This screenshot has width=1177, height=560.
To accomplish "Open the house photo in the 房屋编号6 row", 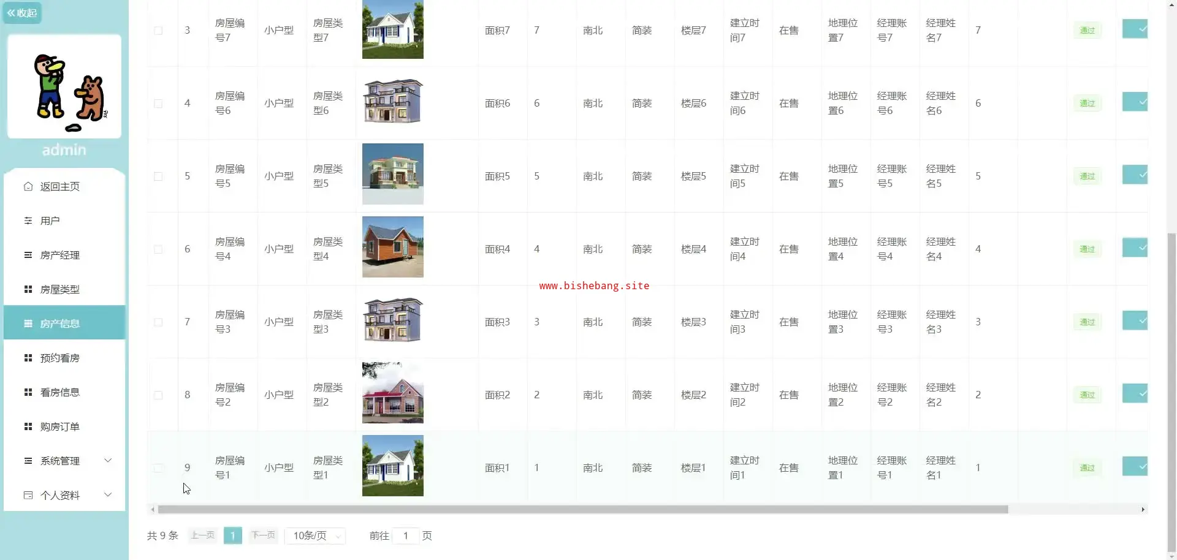I will click(393, 101).
